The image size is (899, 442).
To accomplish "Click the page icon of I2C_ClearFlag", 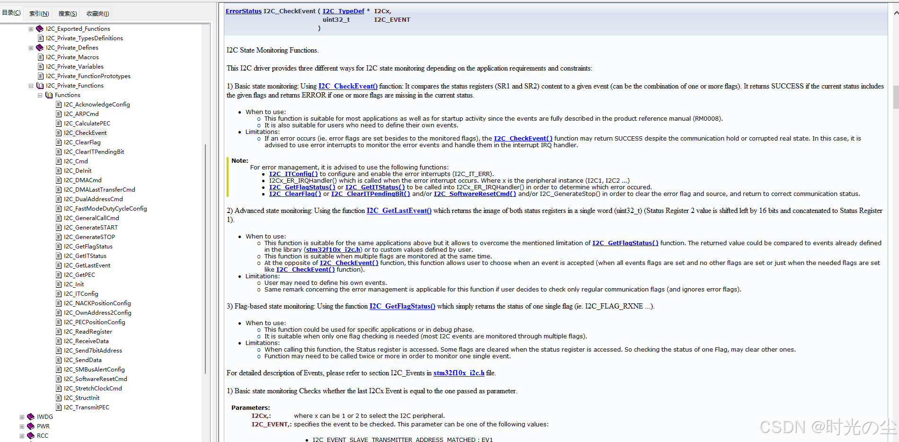I will [x=59, y=142].
